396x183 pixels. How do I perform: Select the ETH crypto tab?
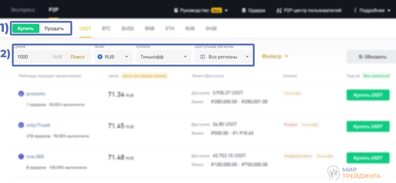[170, 29]
